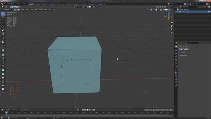Select the Extrude Region tool
Screen dimensions: 211x119
3,51
